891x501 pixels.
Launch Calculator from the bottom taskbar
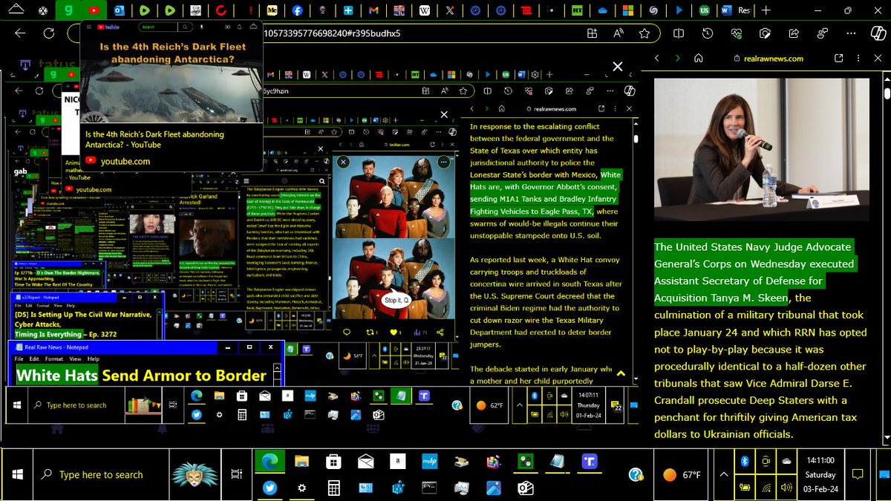(x=334, y=488)
